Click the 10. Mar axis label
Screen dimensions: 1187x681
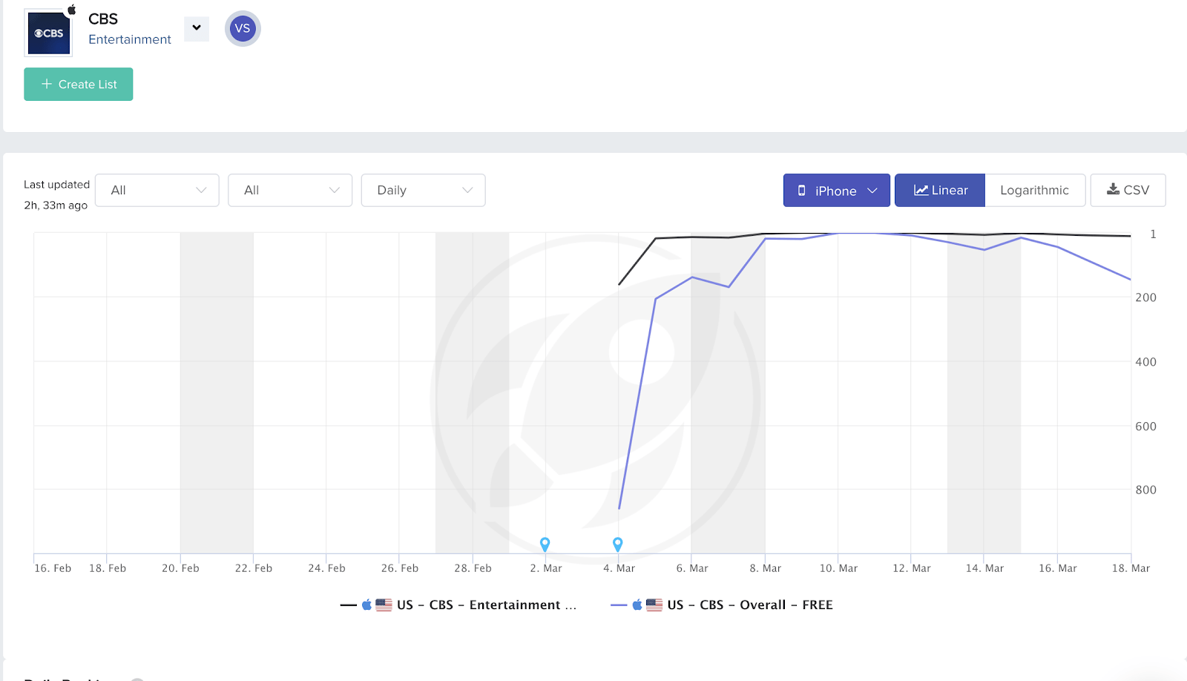click(x=838, y=568)
